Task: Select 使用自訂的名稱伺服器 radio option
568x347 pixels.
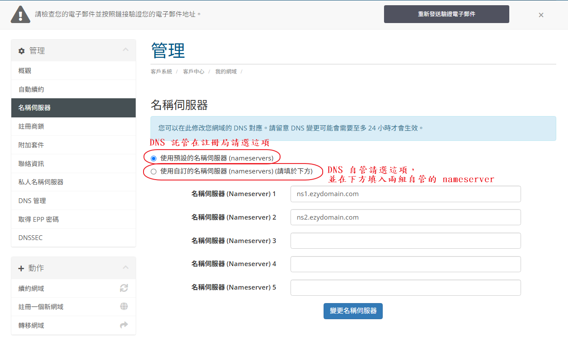Action: (154, 172)
